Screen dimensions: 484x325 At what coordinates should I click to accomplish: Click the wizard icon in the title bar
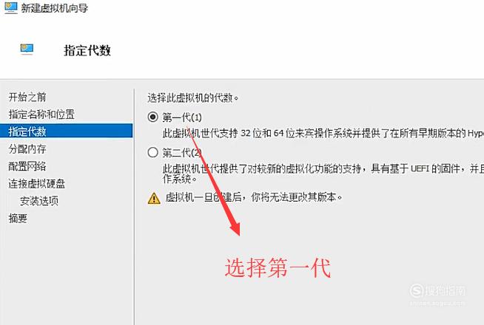(11, 7)
